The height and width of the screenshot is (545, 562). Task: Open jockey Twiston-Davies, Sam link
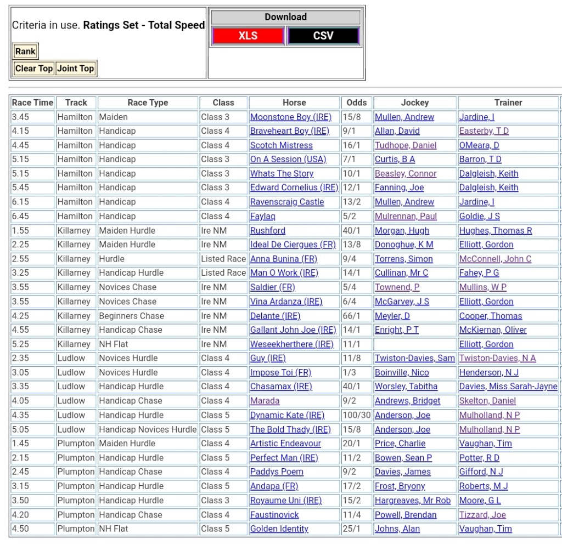[415, 358]
